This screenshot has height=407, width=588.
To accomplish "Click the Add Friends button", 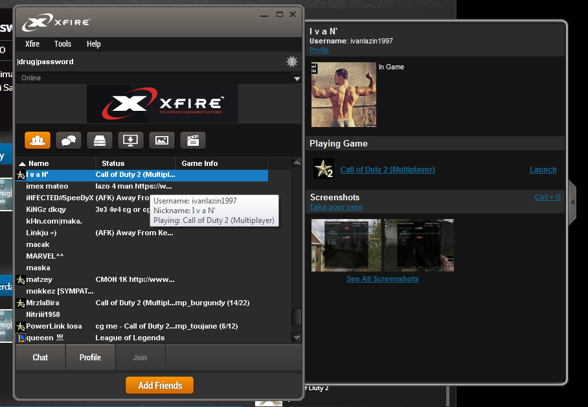I will 159,386.
